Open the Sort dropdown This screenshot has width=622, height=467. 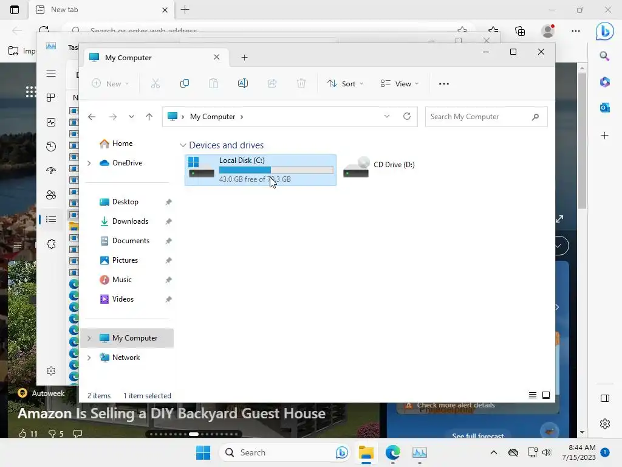345,84
